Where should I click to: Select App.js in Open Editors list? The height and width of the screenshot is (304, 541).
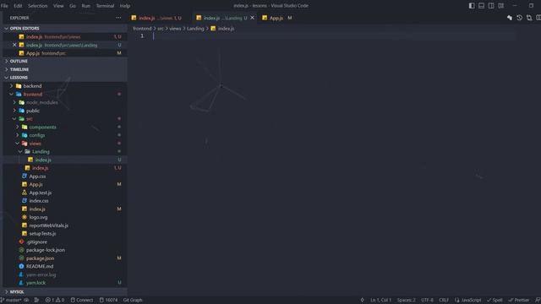tap(65, 53)
